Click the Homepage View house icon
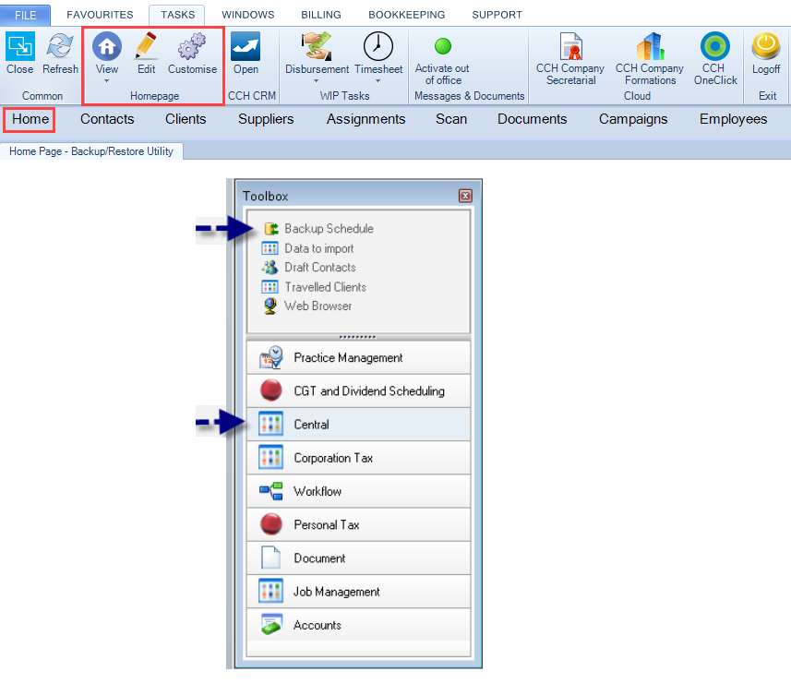Viewport: 791px width, 696px height. (x=107, y=46)
